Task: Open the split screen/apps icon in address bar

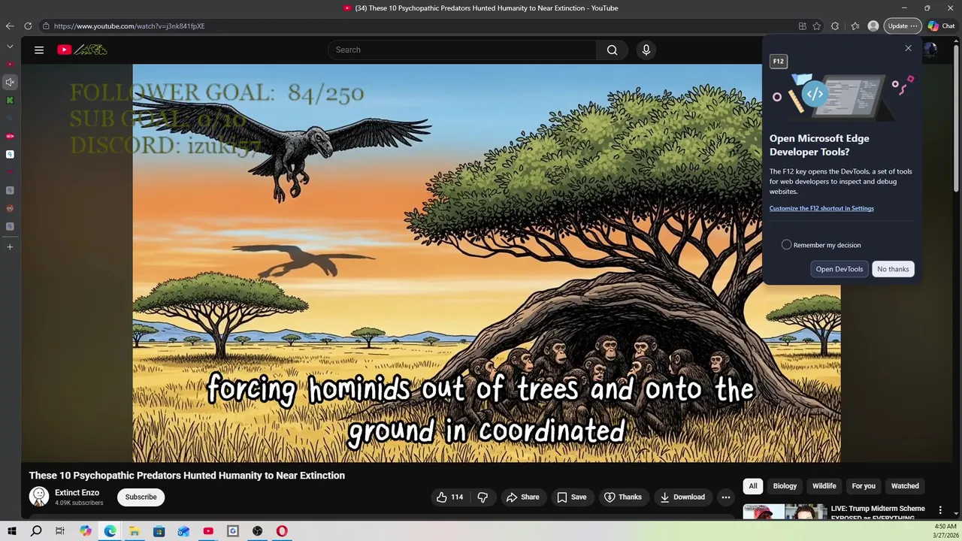Action: 803,26
